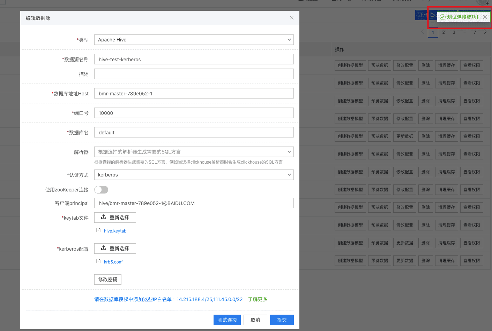
Task: Click the 取消 button
Action: coord(255,320)
